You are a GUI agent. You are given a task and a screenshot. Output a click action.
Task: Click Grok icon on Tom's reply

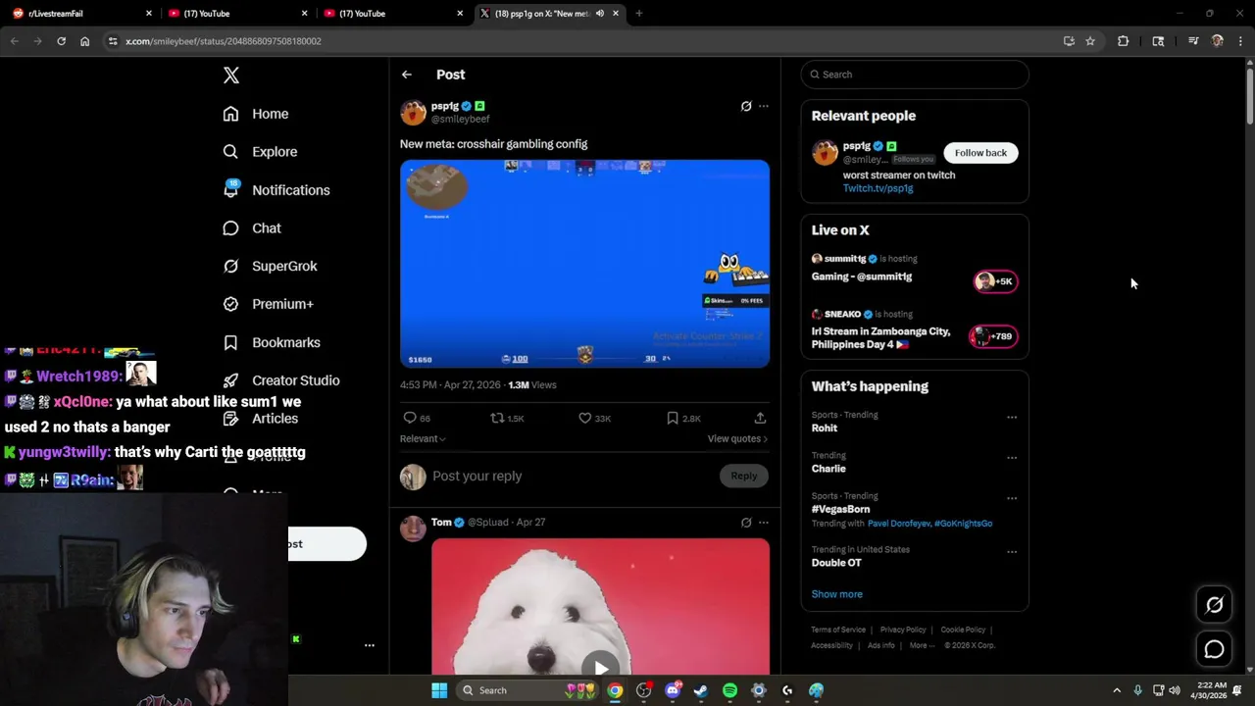746,523
